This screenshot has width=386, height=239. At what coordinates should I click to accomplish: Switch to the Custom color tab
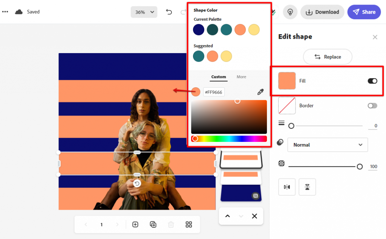point(218,77)
